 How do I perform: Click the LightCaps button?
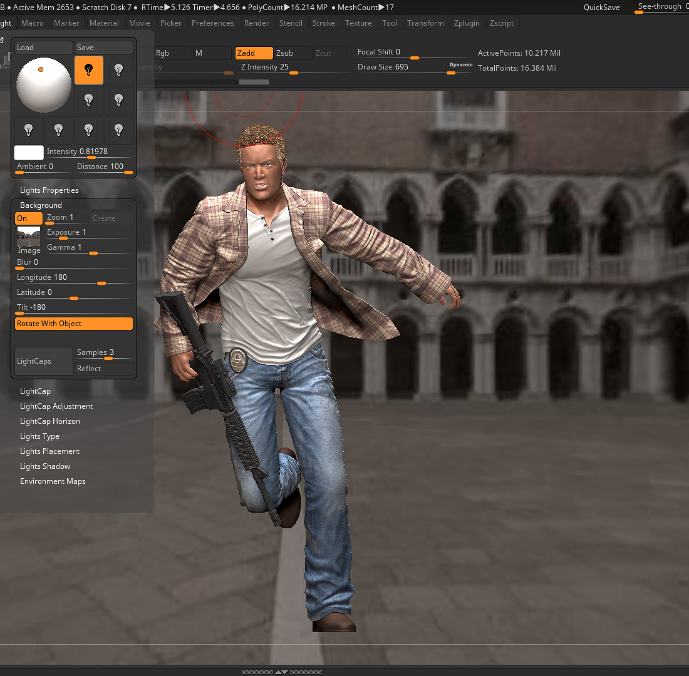click(43, 361)
